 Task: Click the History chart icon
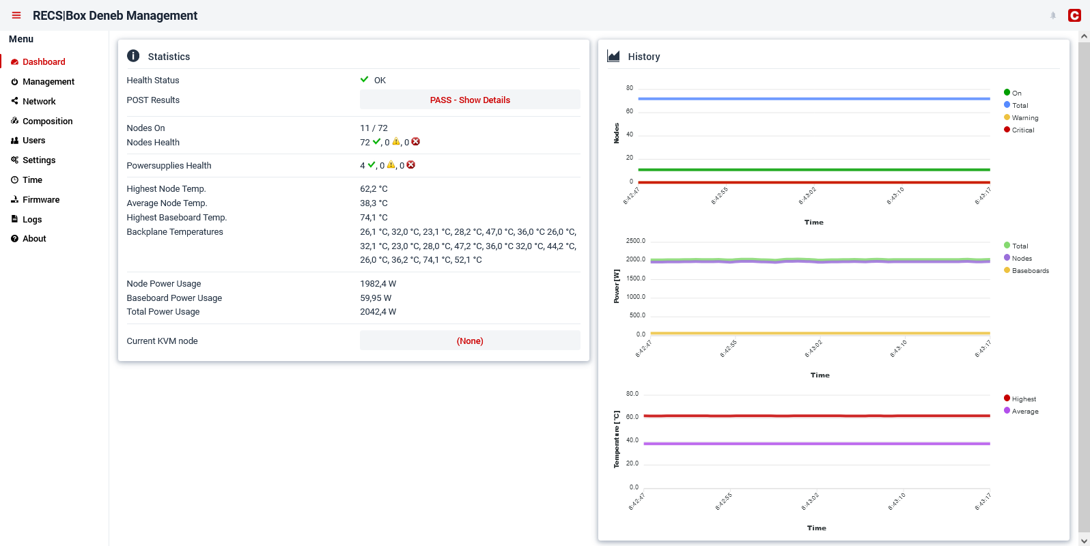[x=613, y=56]
